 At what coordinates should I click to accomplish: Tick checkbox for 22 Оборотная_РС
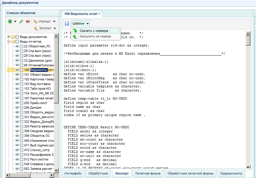click(21, 46)
